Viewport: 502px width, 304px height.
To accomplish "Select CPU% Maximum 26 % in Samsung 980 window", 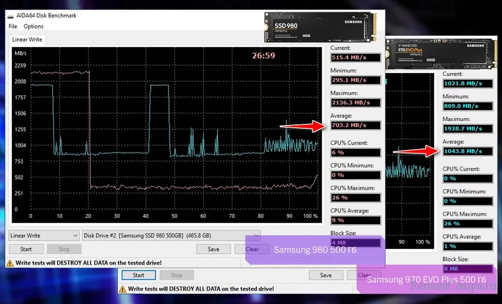I will (356, 197).
